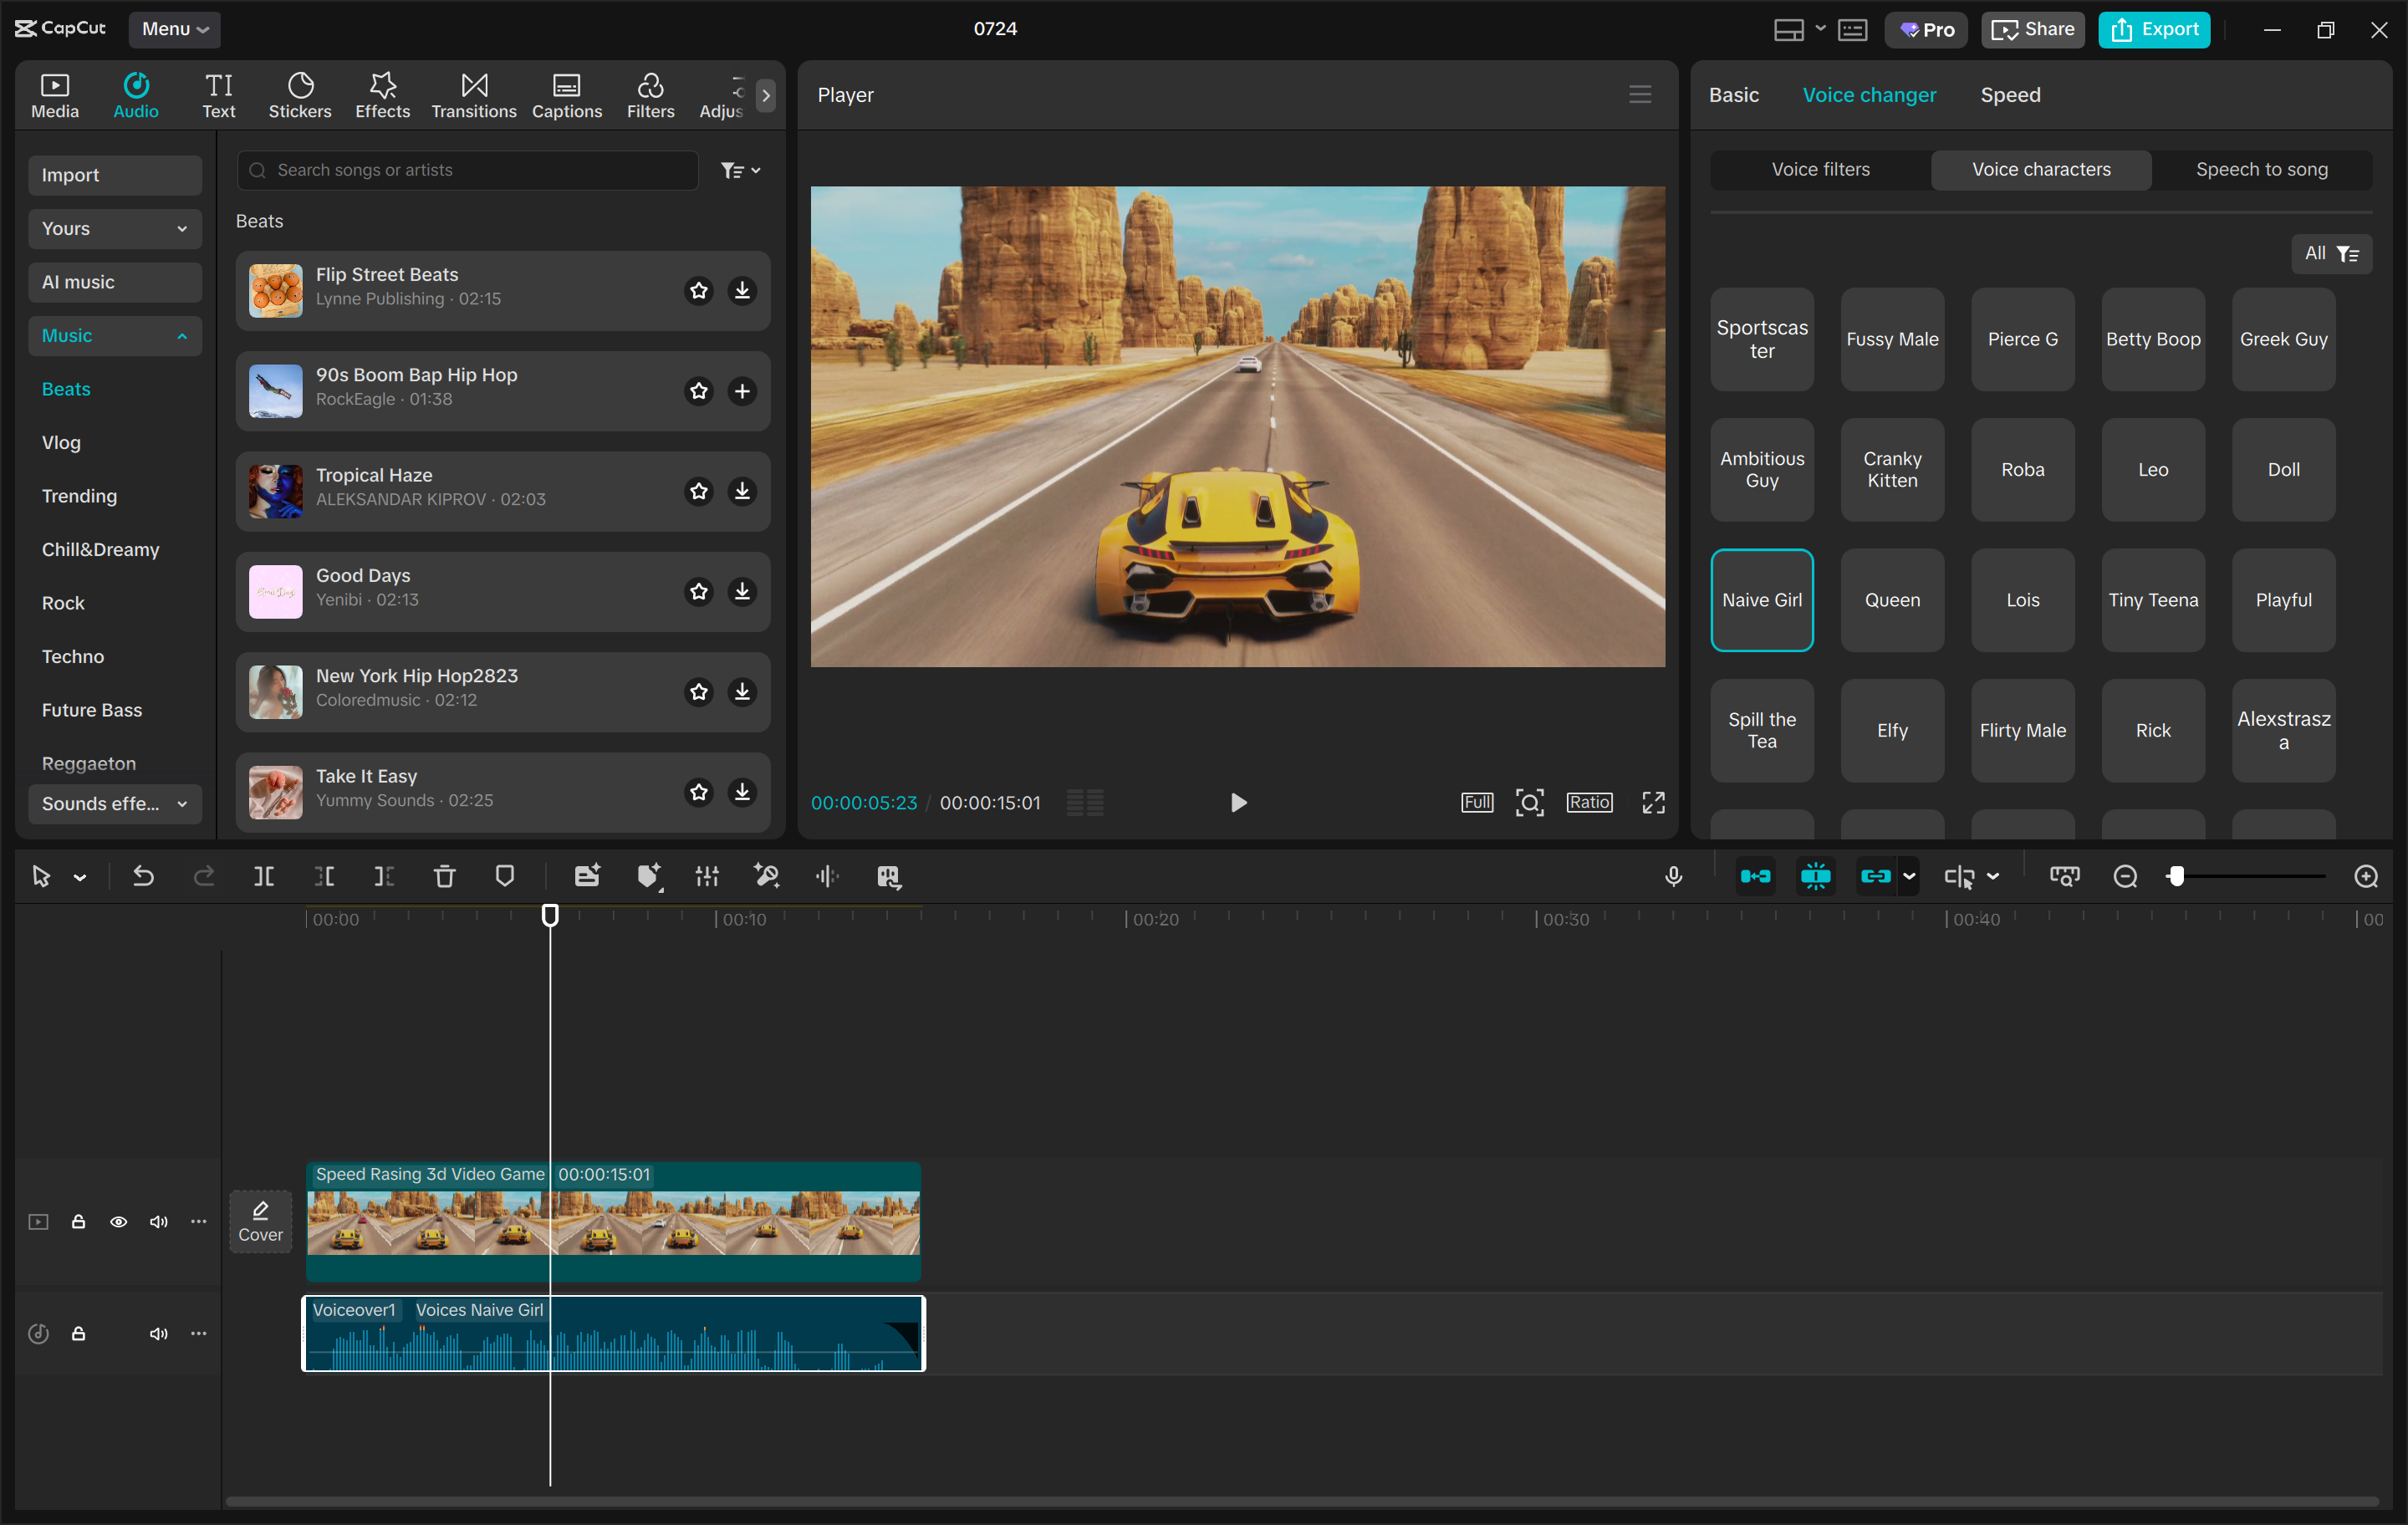This screenshot has width=2408, height=1525.
Task: Open the Voice filters tab
Action: [1819, 169]
